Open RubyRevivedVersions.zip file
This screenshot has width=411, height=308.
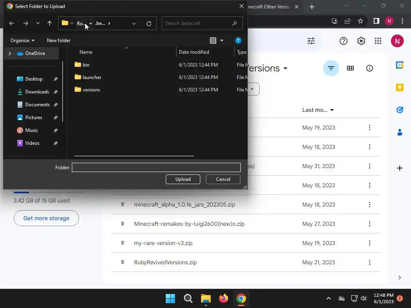pyautogui.click(x=165, y=262)
